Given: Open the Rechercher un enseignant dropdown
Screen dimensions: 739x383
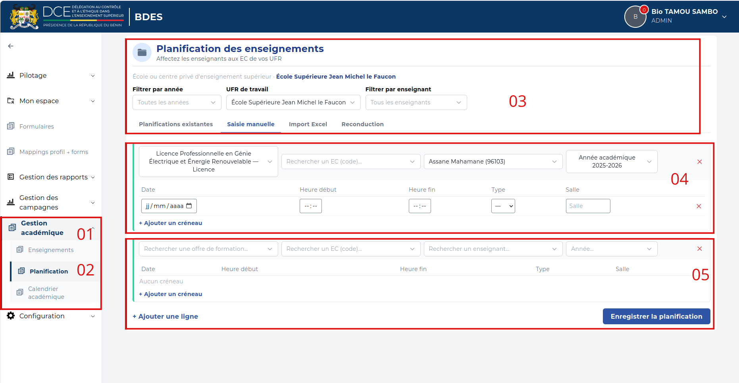Looking at the screenshot, I should 493,249.
